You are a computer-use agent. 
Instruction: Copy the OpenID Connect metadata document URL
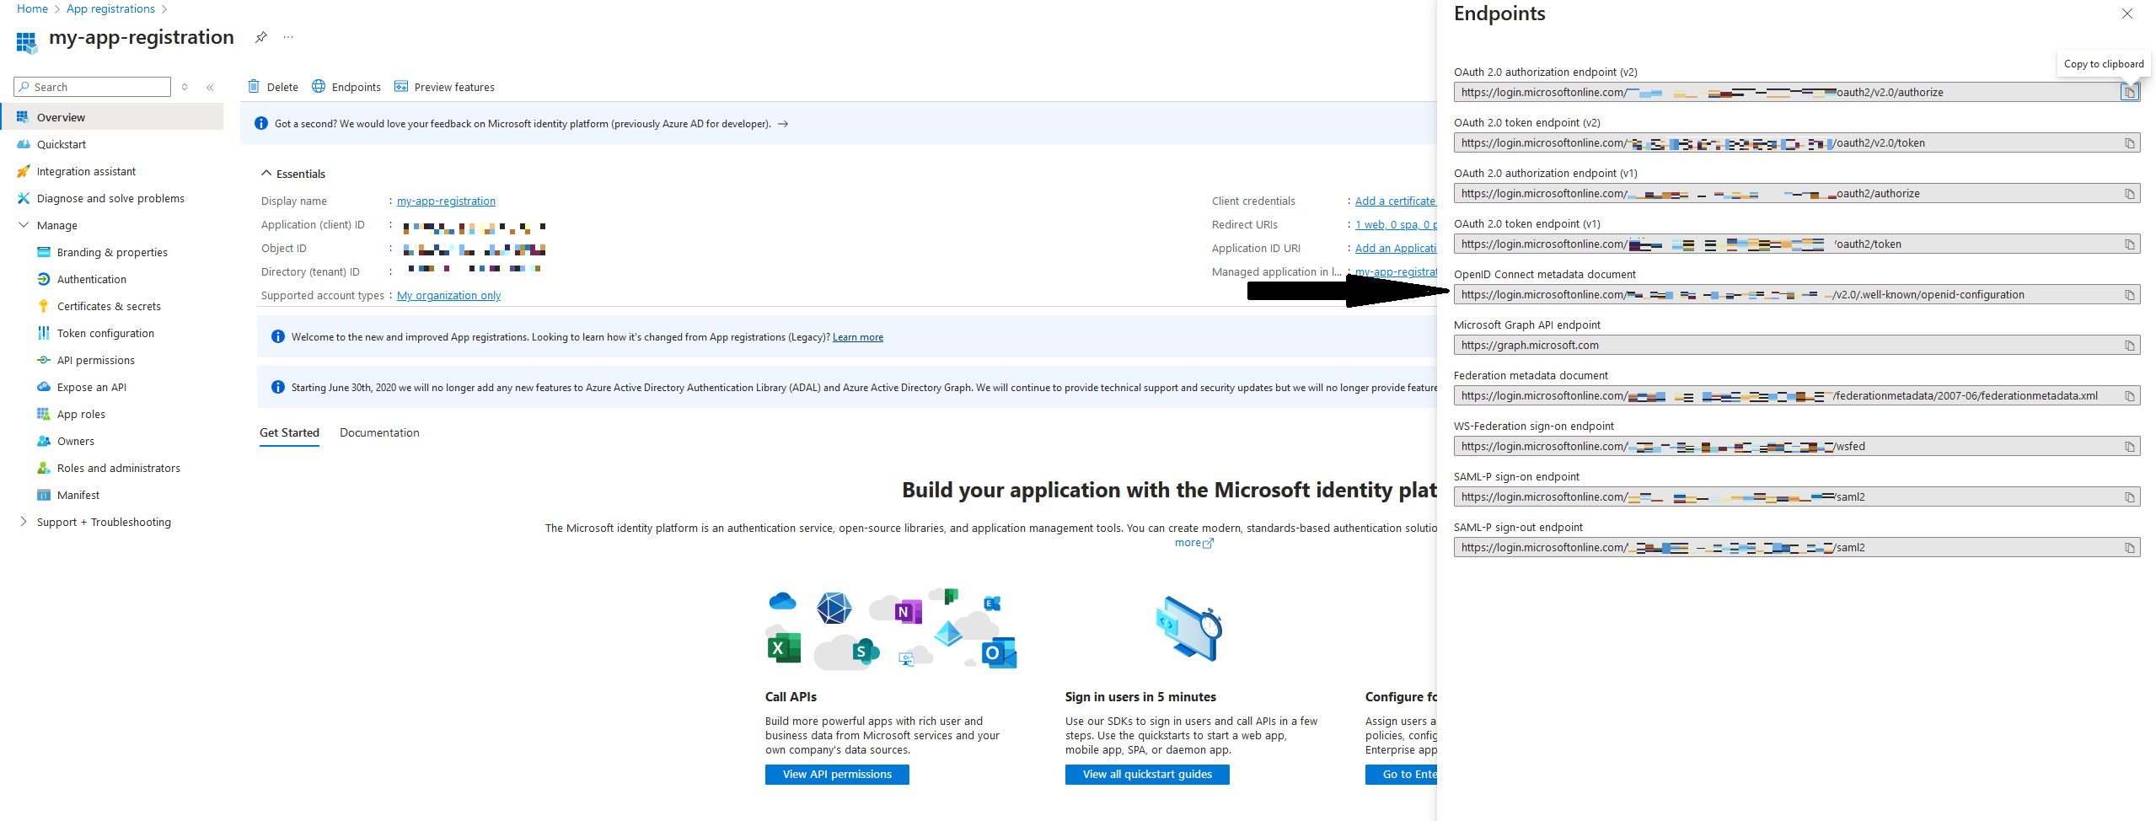[2129, 295]
